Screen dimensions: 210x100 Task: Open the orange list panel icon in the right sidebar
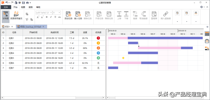pyautogui.click(x=207, y=34)
